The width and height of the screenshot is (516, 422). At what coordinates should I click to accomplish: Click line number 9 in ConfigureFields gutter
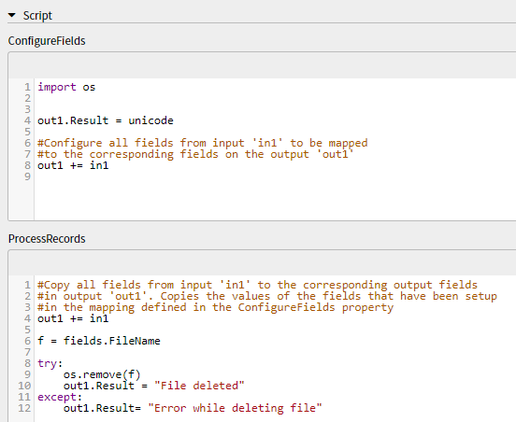point(28,176)
